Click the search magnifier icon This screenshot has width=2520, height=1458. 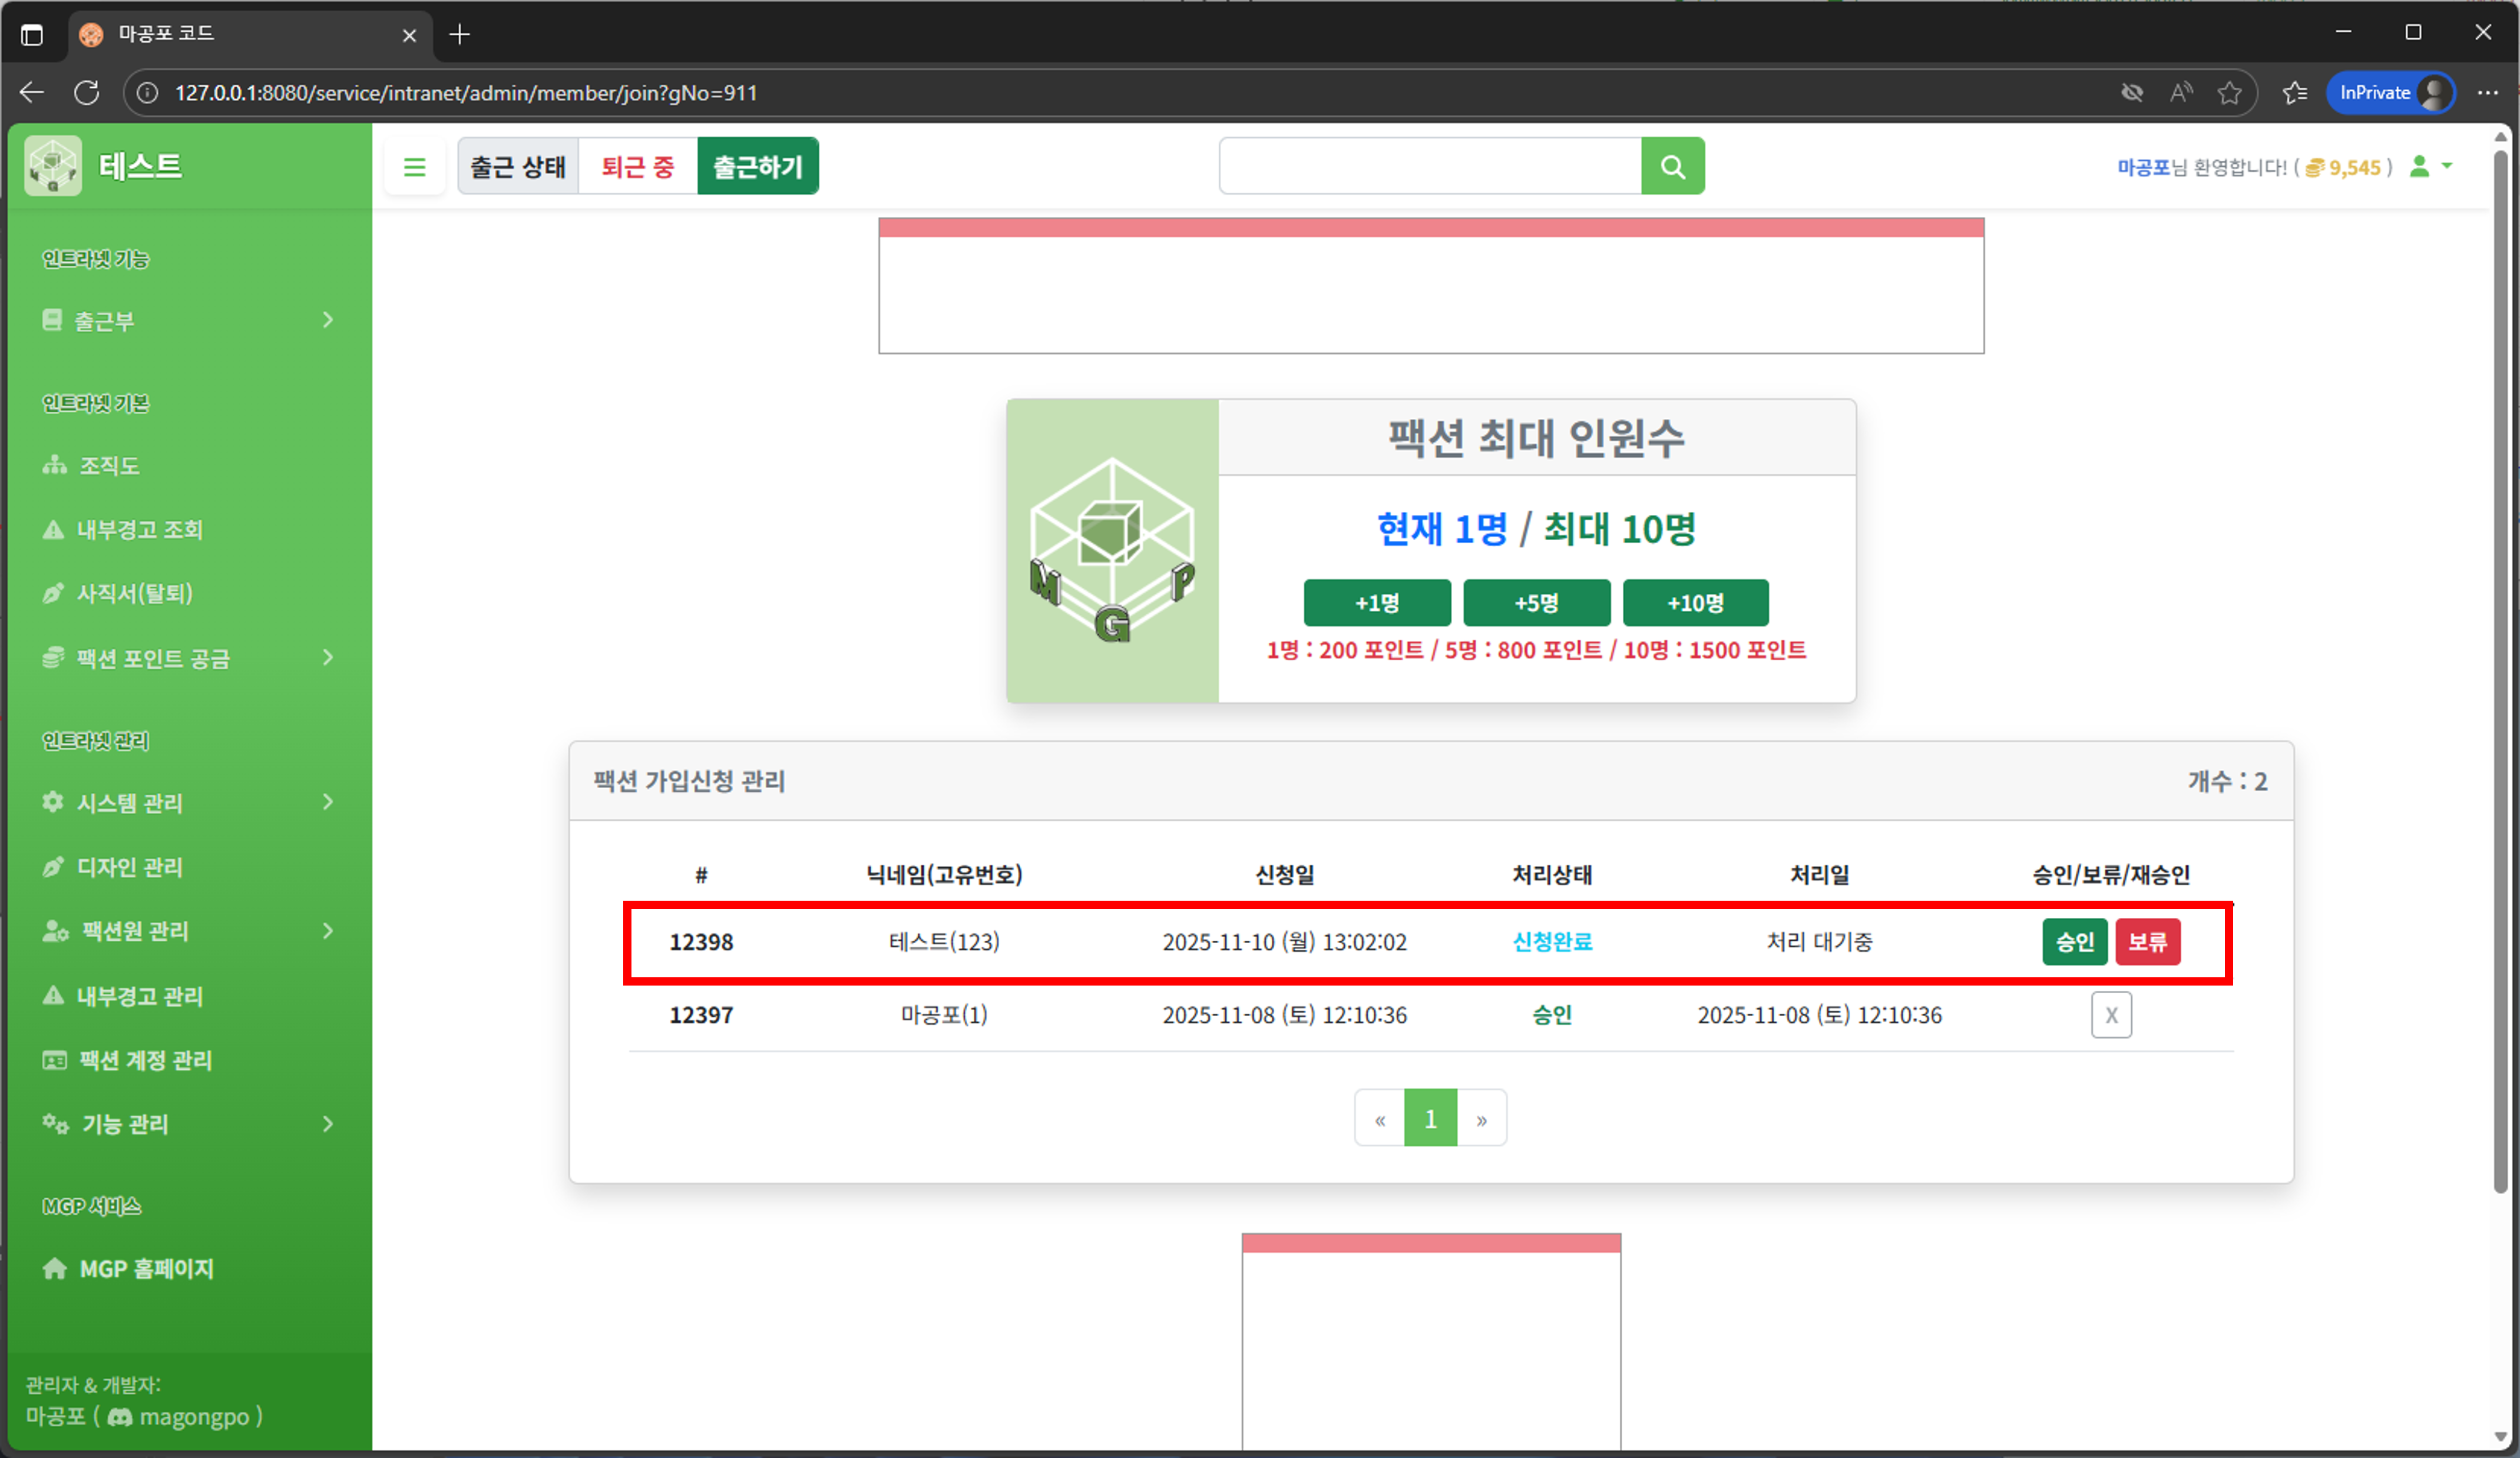tap(1672, 166)
